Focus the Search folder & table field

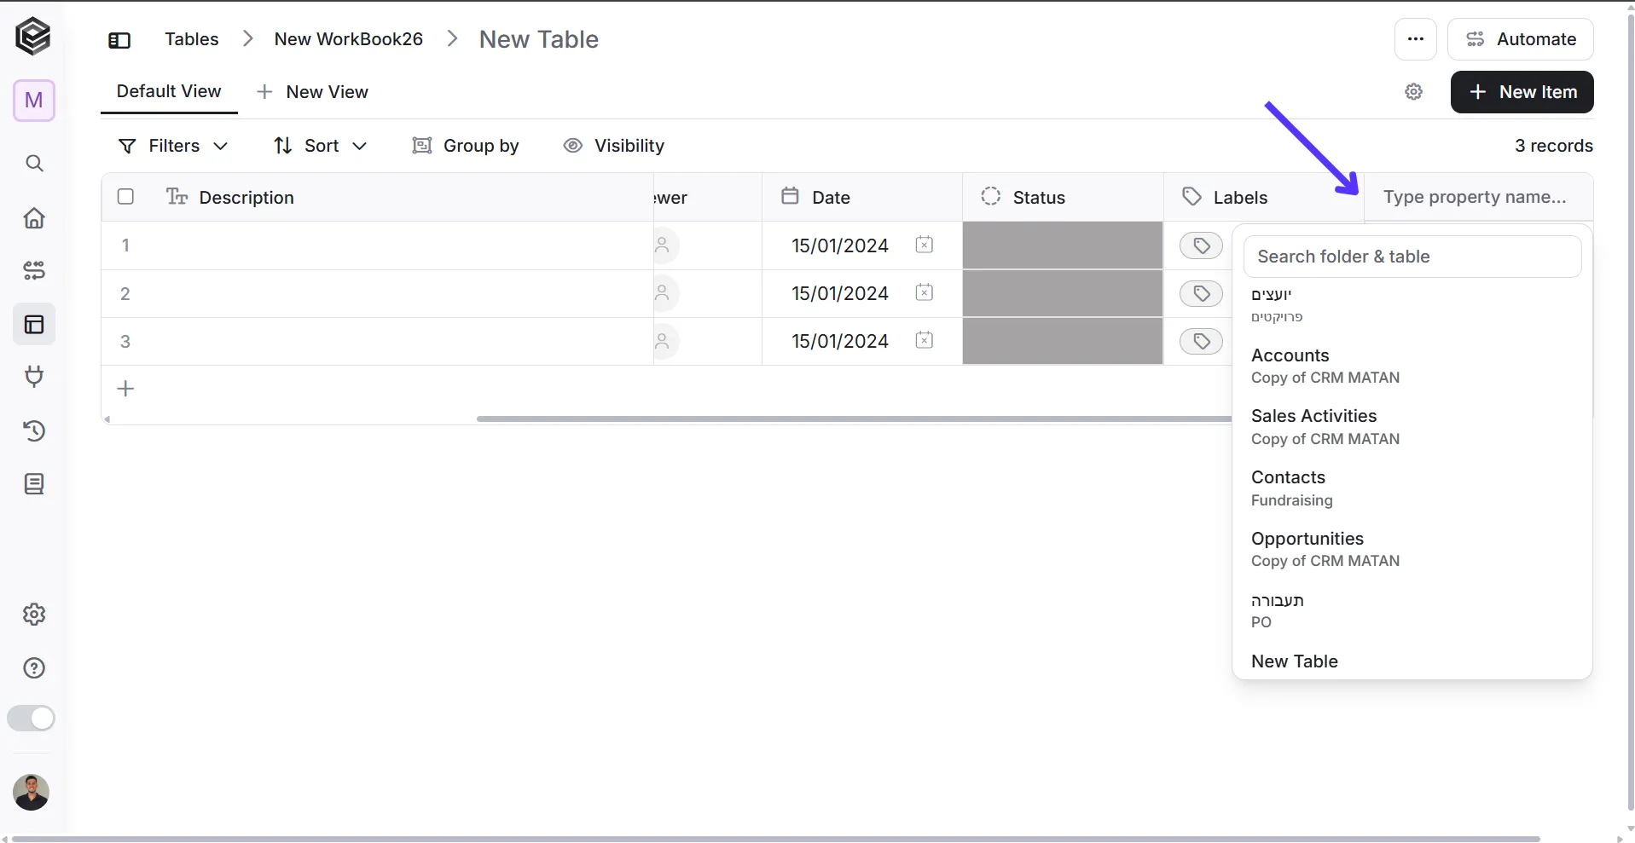click(1412, 257)
